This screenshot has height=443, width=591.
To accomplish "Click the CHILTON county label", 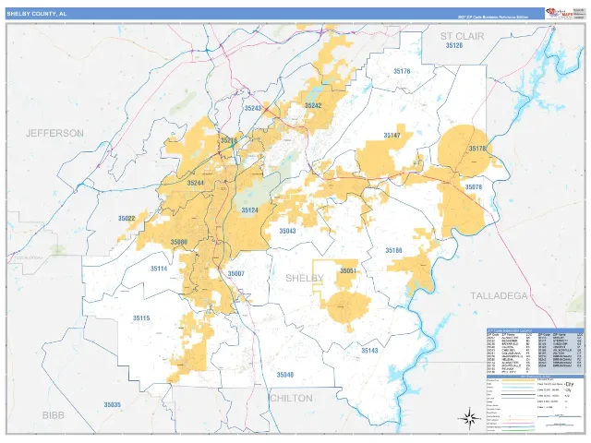I will pyautogui.click(x=292, y=399).
